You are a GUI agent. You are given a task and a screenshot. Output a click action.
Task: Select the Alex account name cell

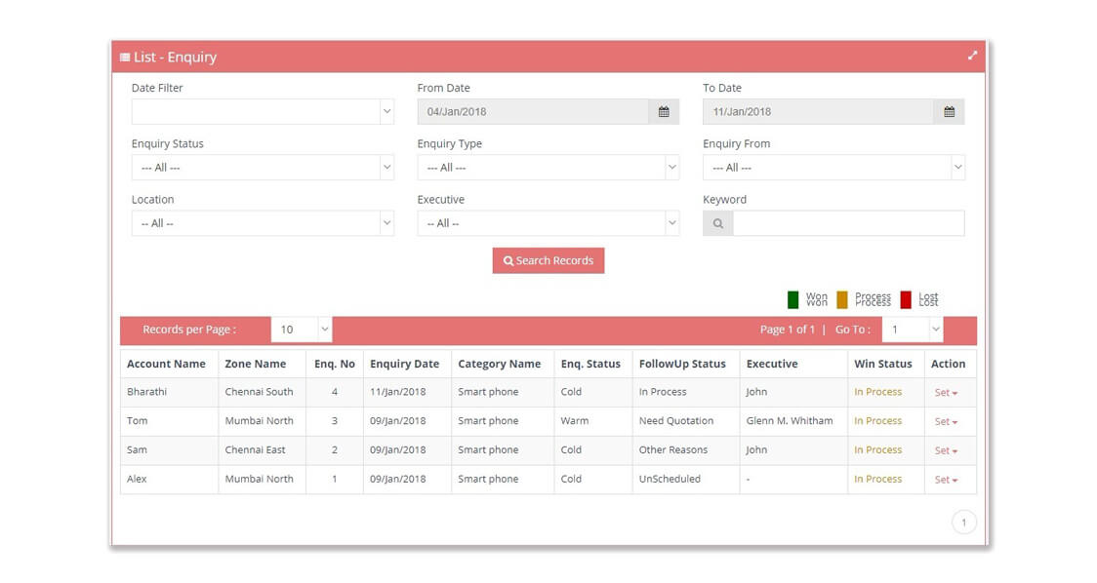click(x=169, y=480)
